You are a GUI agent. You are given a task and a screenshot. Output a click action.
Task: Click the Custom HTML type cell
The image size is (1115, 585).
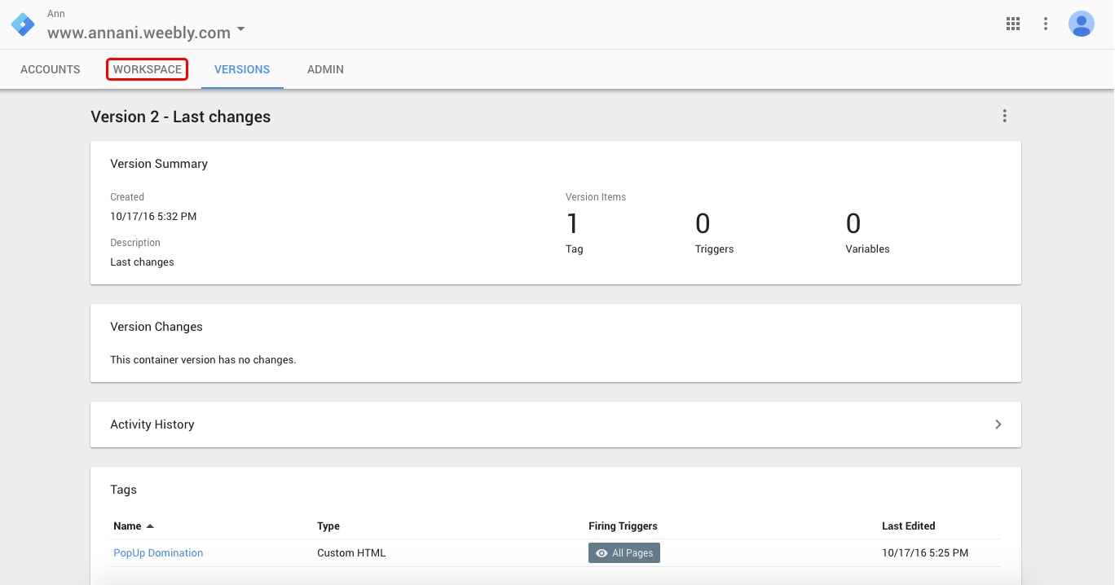click(x=351, y=553)
